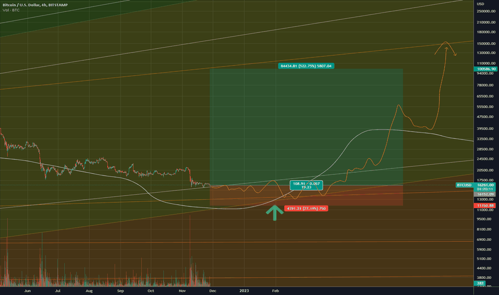Click the 28500.00 price axis label

click(x=486, y=149)
